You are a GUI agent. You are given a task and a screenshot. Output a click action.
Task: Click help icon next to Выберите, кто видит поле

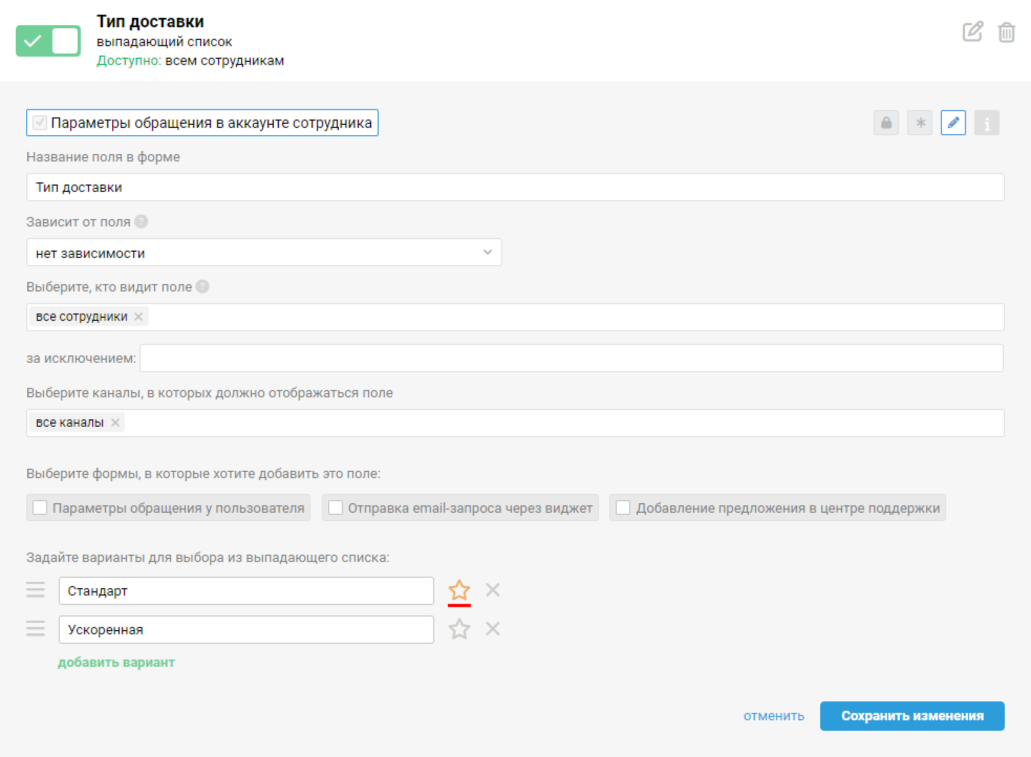pos(202,287)
